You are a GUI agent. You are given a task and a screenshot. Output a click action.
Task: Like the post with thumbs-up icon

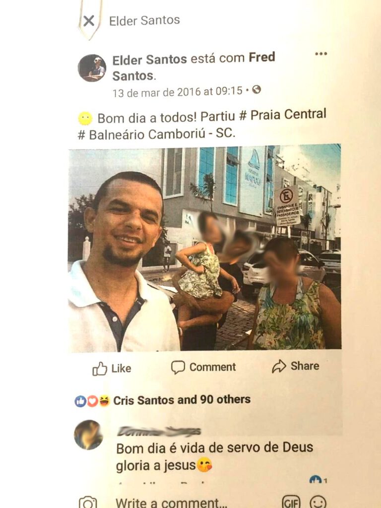112,369
